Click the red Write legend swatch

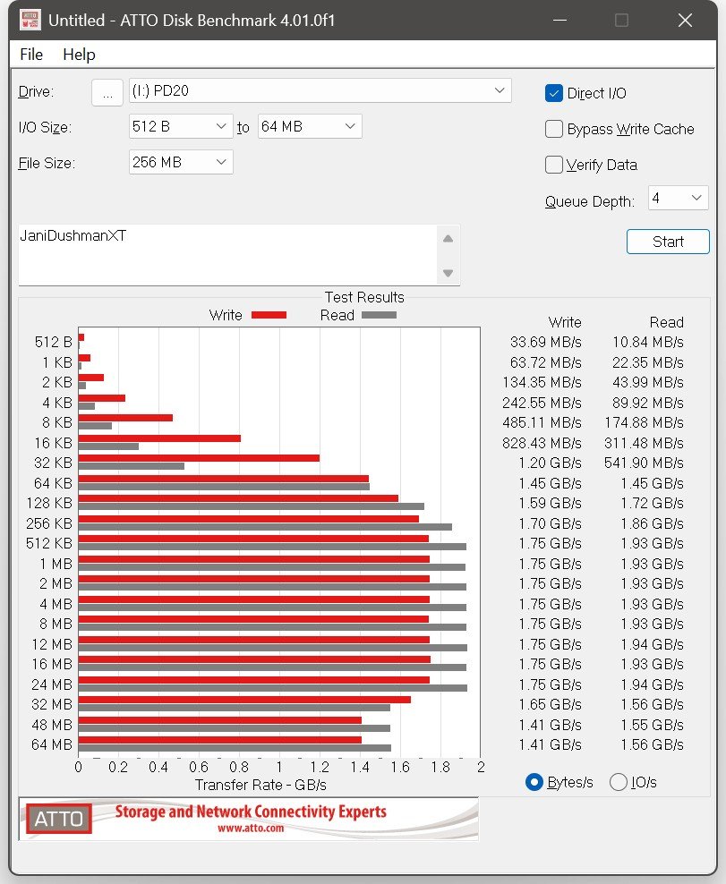(x=269, y=315)
